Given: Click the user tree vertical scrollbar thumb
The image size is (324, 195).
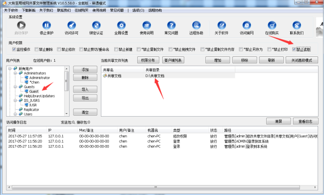Looking at the screenshot, I should point(66,81).
